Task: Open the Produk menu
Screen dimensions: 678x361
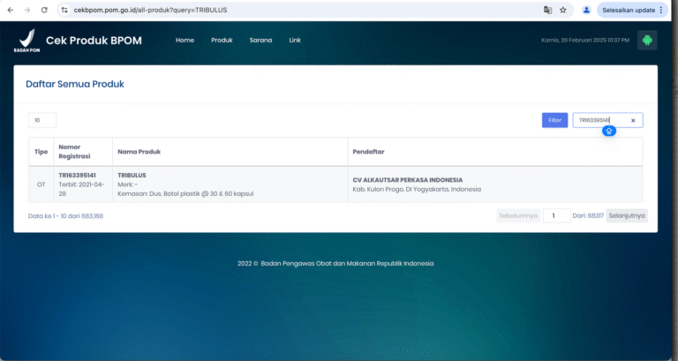Action: coord(222,41)
